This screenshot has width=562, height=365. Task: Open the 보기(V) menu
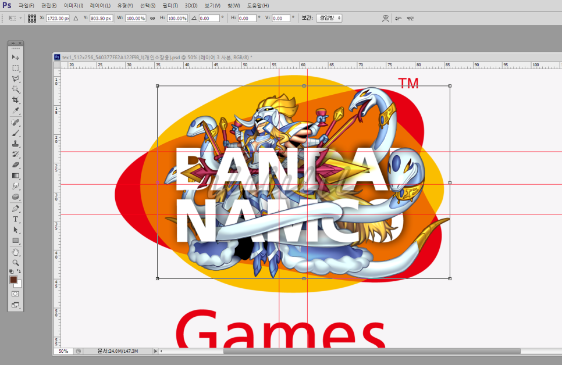[x=212, y=6]
